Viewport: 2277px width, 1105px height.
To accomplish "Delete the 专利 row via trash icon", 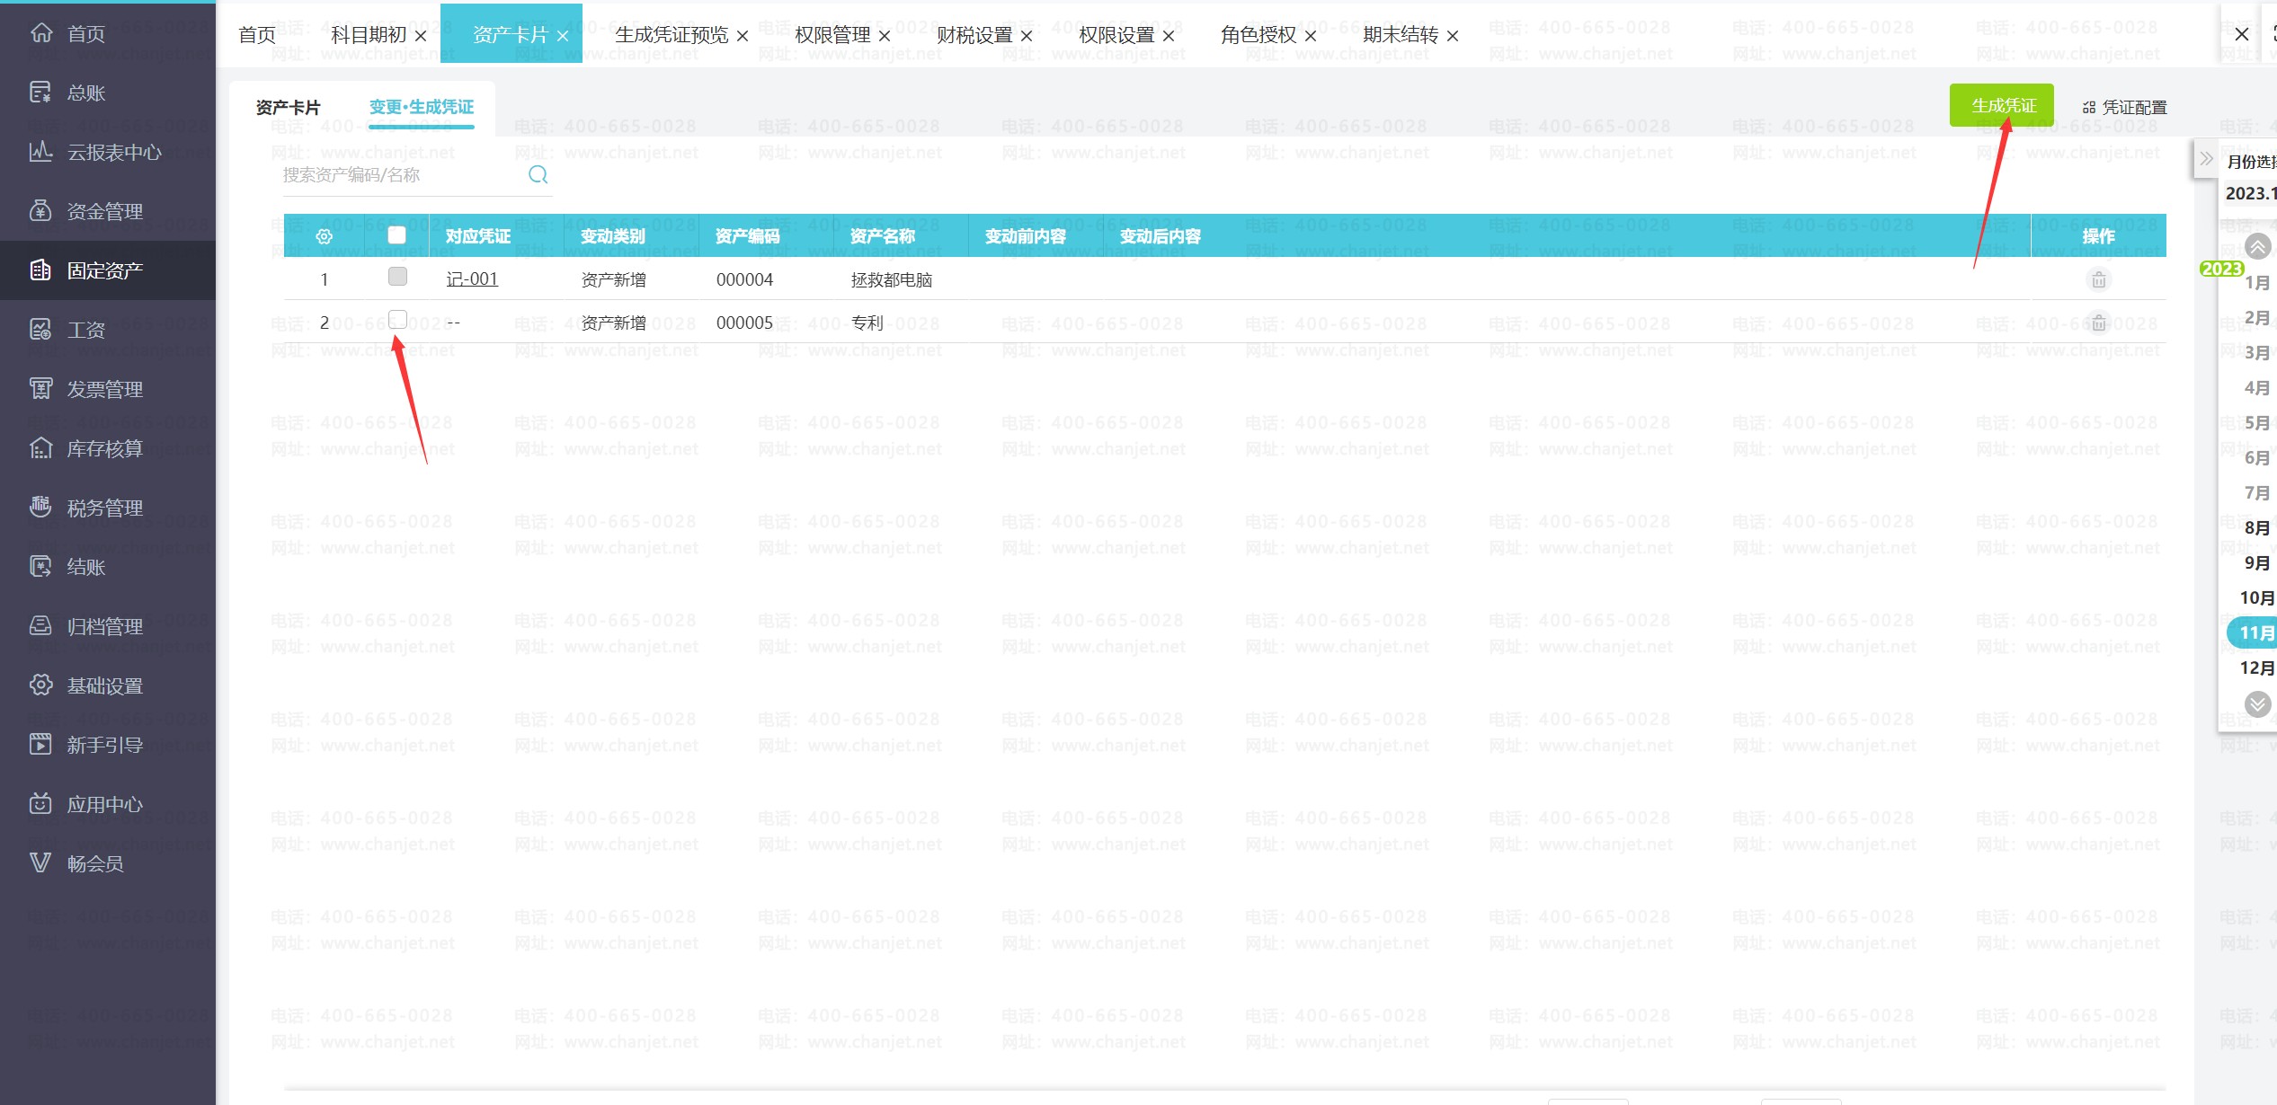I will click(2098, 323).
